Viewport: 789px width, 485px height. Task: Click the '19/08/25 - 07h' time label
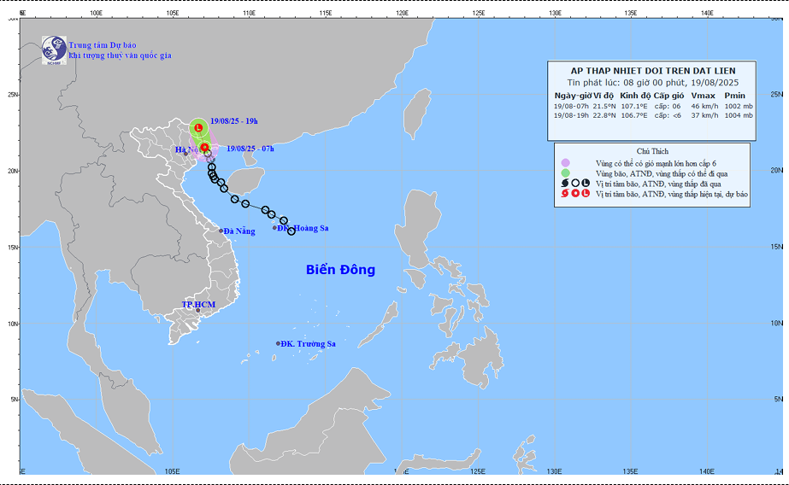250,149
